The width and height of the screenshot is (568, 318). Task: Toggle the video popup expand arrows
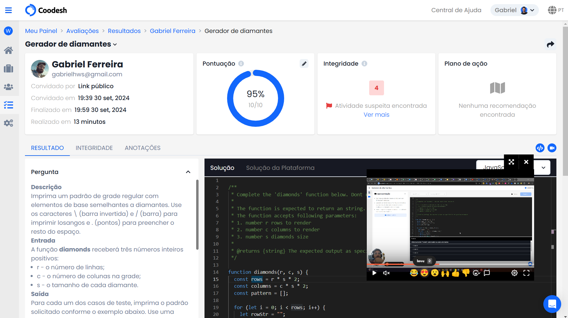click(511, 162)
